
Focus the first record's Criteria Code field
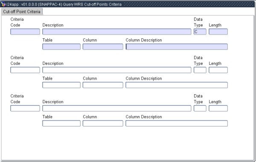coord(25,32)
